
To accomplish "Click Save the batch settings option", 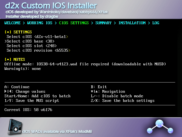I will 123,100.
